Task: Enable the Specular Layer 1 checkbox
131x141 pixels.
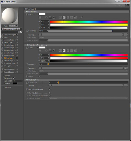Action: (x=17, y=55)
